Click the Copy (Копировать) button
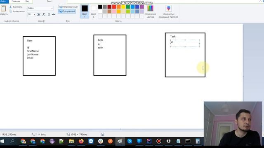This screenshot has width=264, height=148. point(17,12)
